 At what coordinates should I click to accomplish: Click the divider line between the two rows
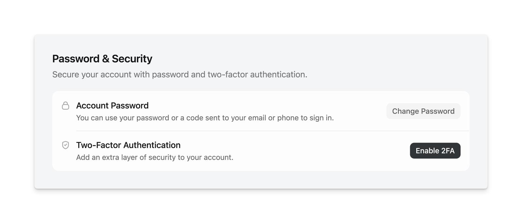pos(272,131)
